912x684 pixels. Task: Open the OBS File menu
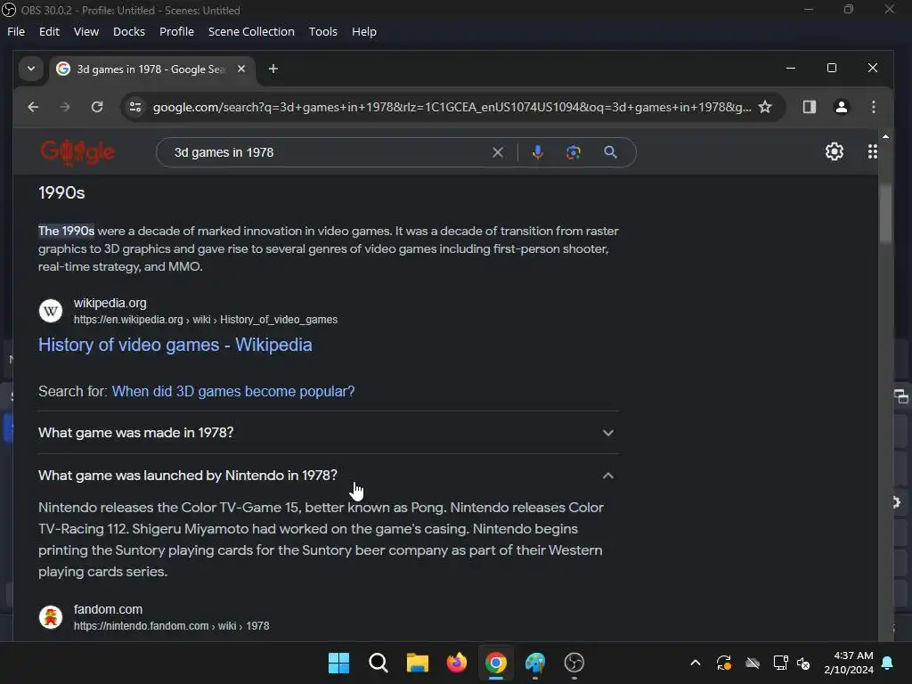pos(16,31)
